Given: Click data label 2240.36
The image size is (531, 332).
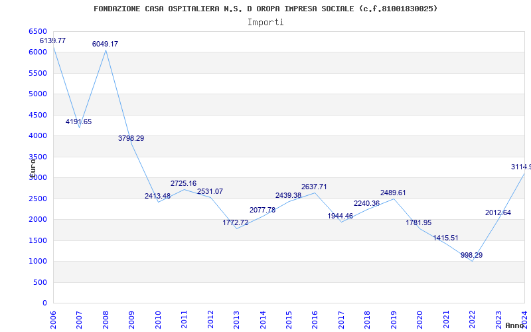Looking at the screenshot, I should 366,204.
